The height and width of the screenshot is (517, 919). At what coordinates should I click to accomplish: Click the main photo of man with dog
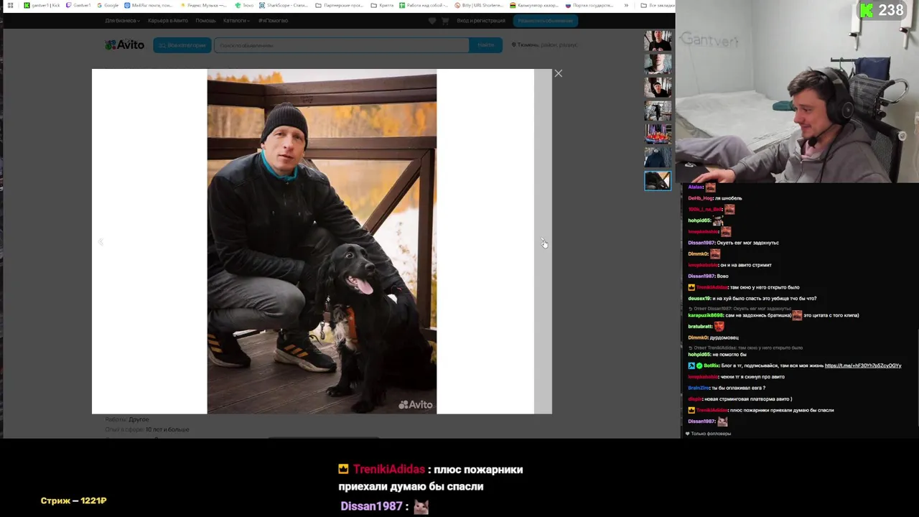tap(322, 242)
